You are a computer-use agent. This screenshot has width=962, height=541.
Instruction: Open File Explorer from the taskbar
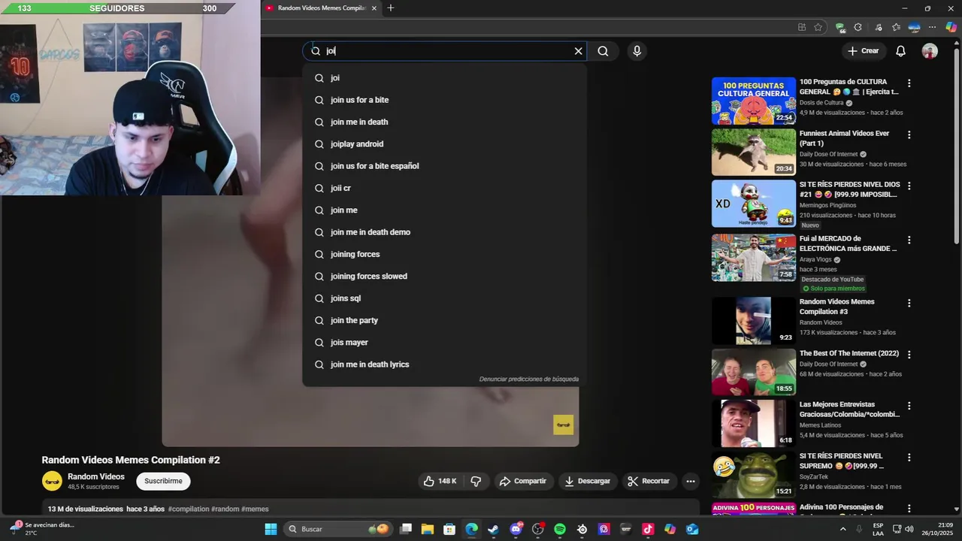click(x=428, y=529)
